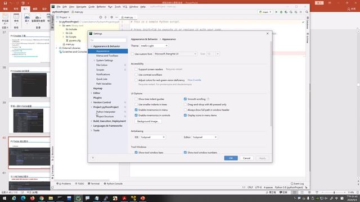Click the help icon beside Smooth scrolling

click(208, 99)
